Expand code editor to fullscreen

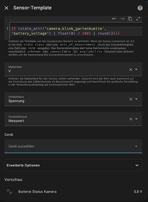[138, 19]
